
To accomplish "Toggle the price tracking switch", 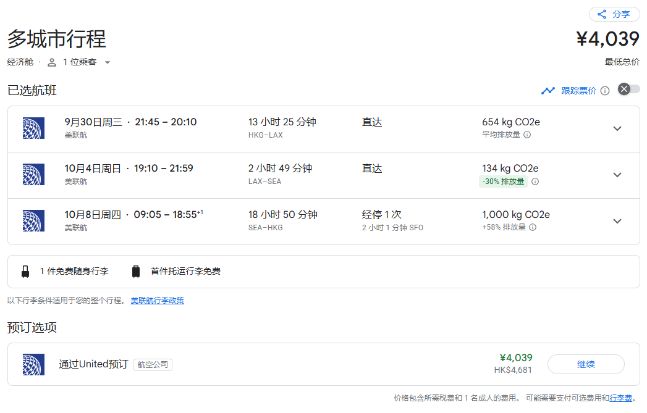I will (x=629, y=89).
